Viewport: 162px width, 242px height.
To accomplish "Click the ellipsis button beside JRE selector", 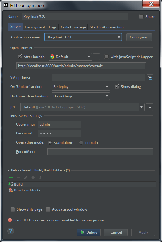I will pos(149,107).
